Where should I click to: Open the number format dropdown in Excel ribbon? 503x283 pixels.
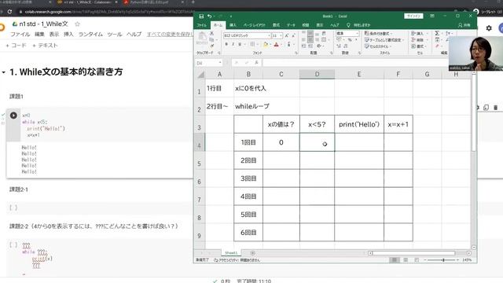pos(357,33)
